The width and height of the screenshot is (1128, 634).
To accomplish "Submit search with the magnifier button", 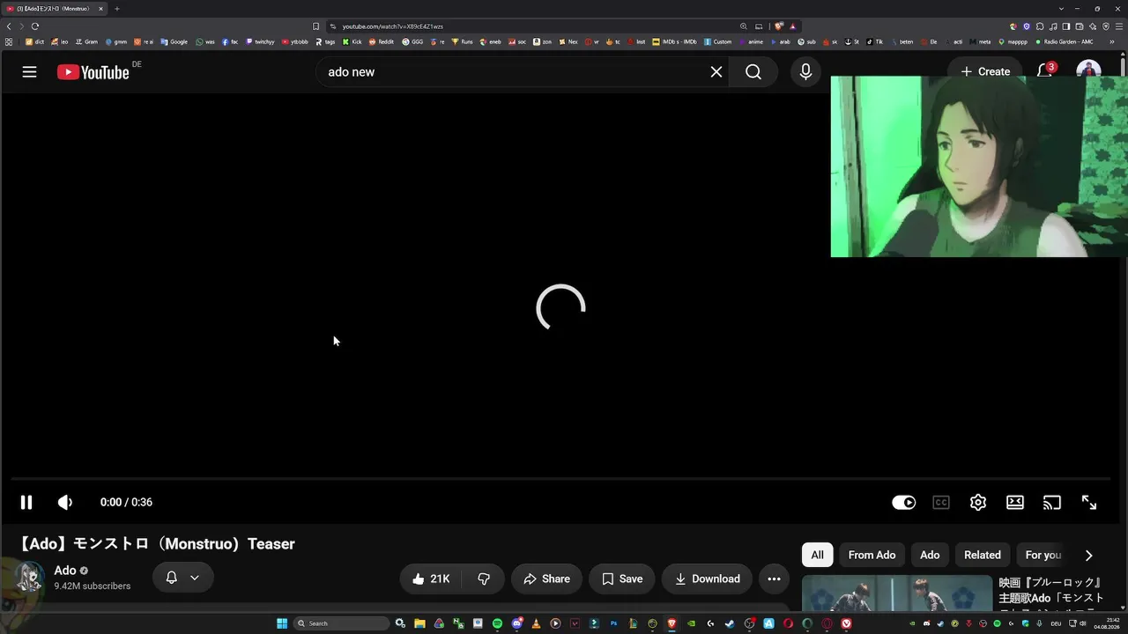I will (753, 72).
